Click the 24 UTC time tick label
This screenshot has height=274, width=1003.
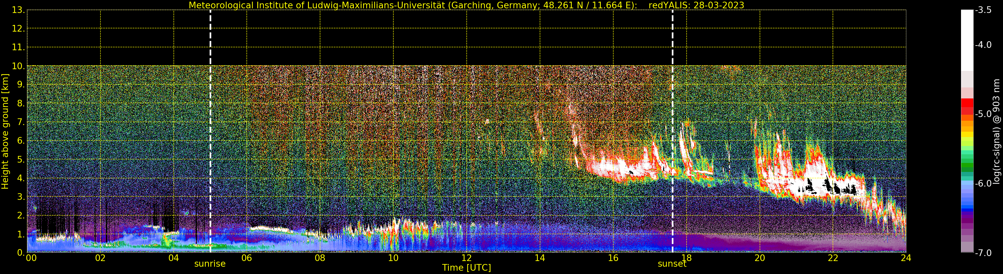pos(906,258)
